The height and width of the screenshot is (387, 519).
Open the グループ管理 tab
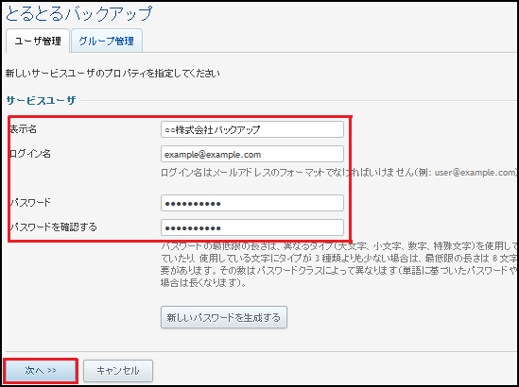107,41
